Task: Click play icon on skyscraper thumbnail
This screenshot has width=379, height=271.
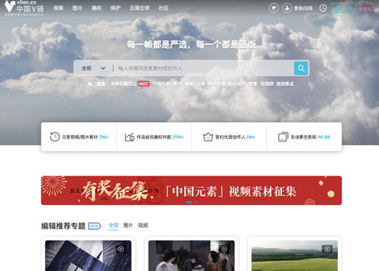Action: [x=121, y=249]
